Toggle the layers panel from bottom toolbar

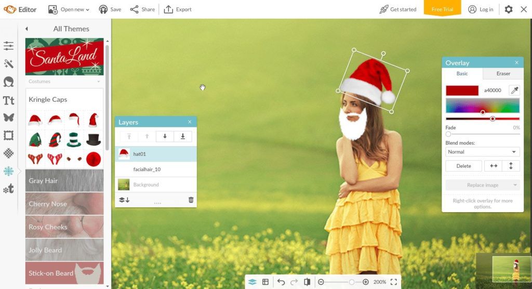[252, 282]
